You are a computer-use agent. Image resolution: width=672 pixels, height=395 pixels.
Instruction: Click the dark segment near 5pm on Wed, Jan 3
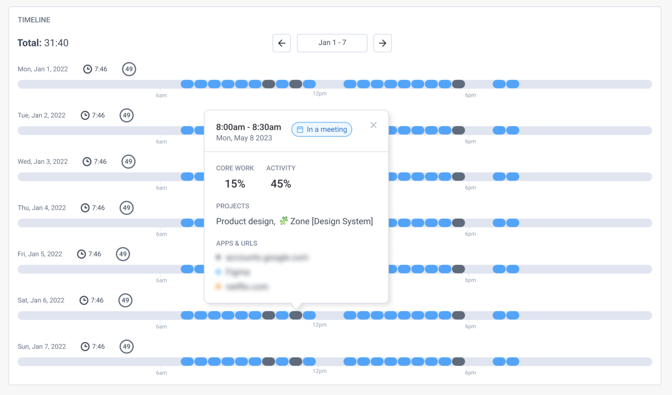click(x=458, y=177)
